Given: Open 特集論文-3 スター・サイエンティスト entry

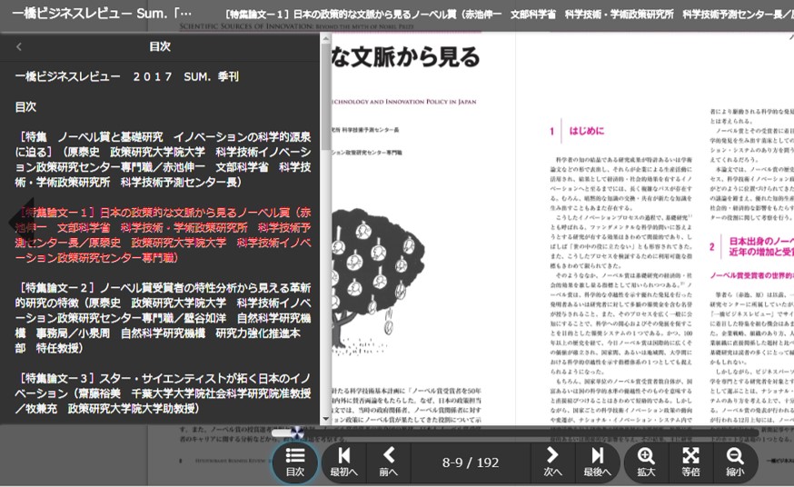Looking at the screenshot, I should [163, 393].
